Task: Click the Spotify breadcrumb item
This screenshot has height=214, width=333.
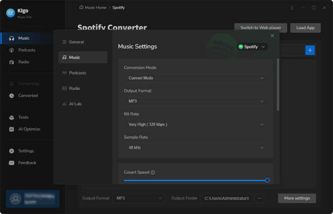Action: tap(119, 7)
